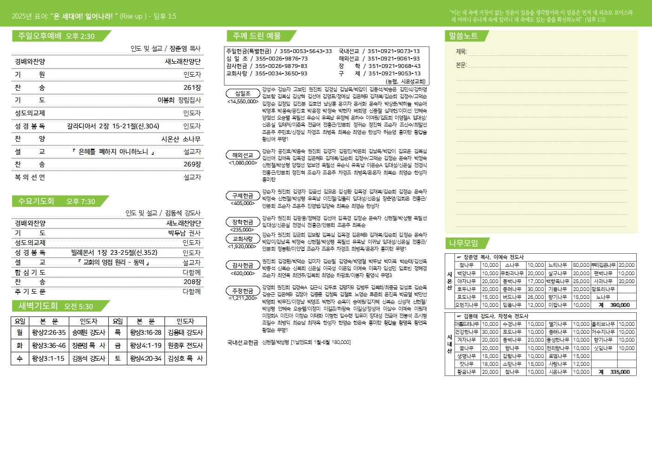This screenshot has width=652, height=461.
Task: Select hymn number '208장'
Action: click(x=192, y=282)
